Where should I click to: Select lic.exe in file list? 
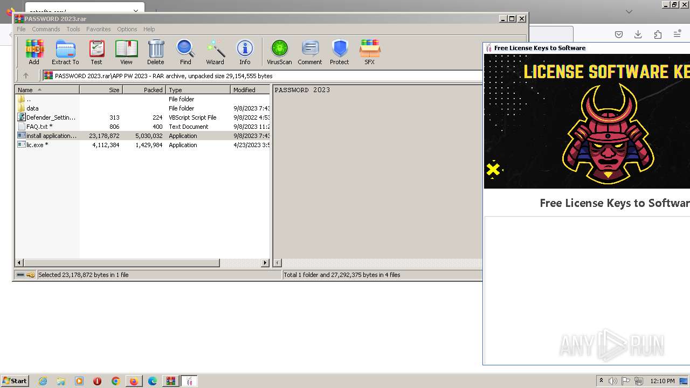coord(143,145)
